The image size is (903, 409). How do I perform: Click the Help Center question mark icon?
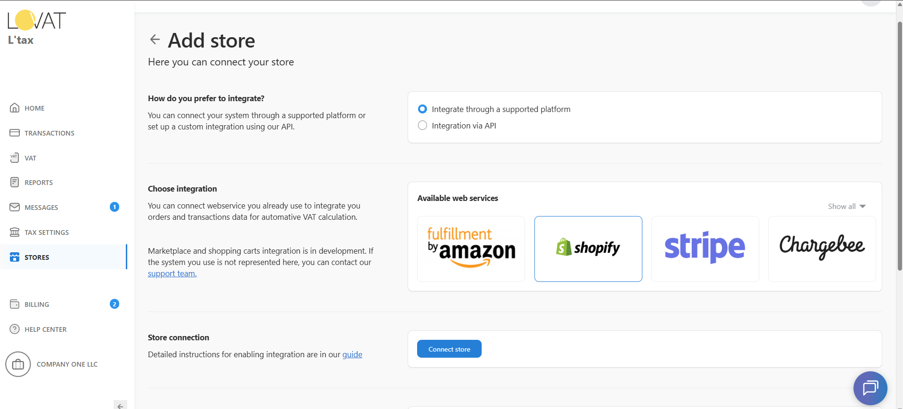point(15,329)
